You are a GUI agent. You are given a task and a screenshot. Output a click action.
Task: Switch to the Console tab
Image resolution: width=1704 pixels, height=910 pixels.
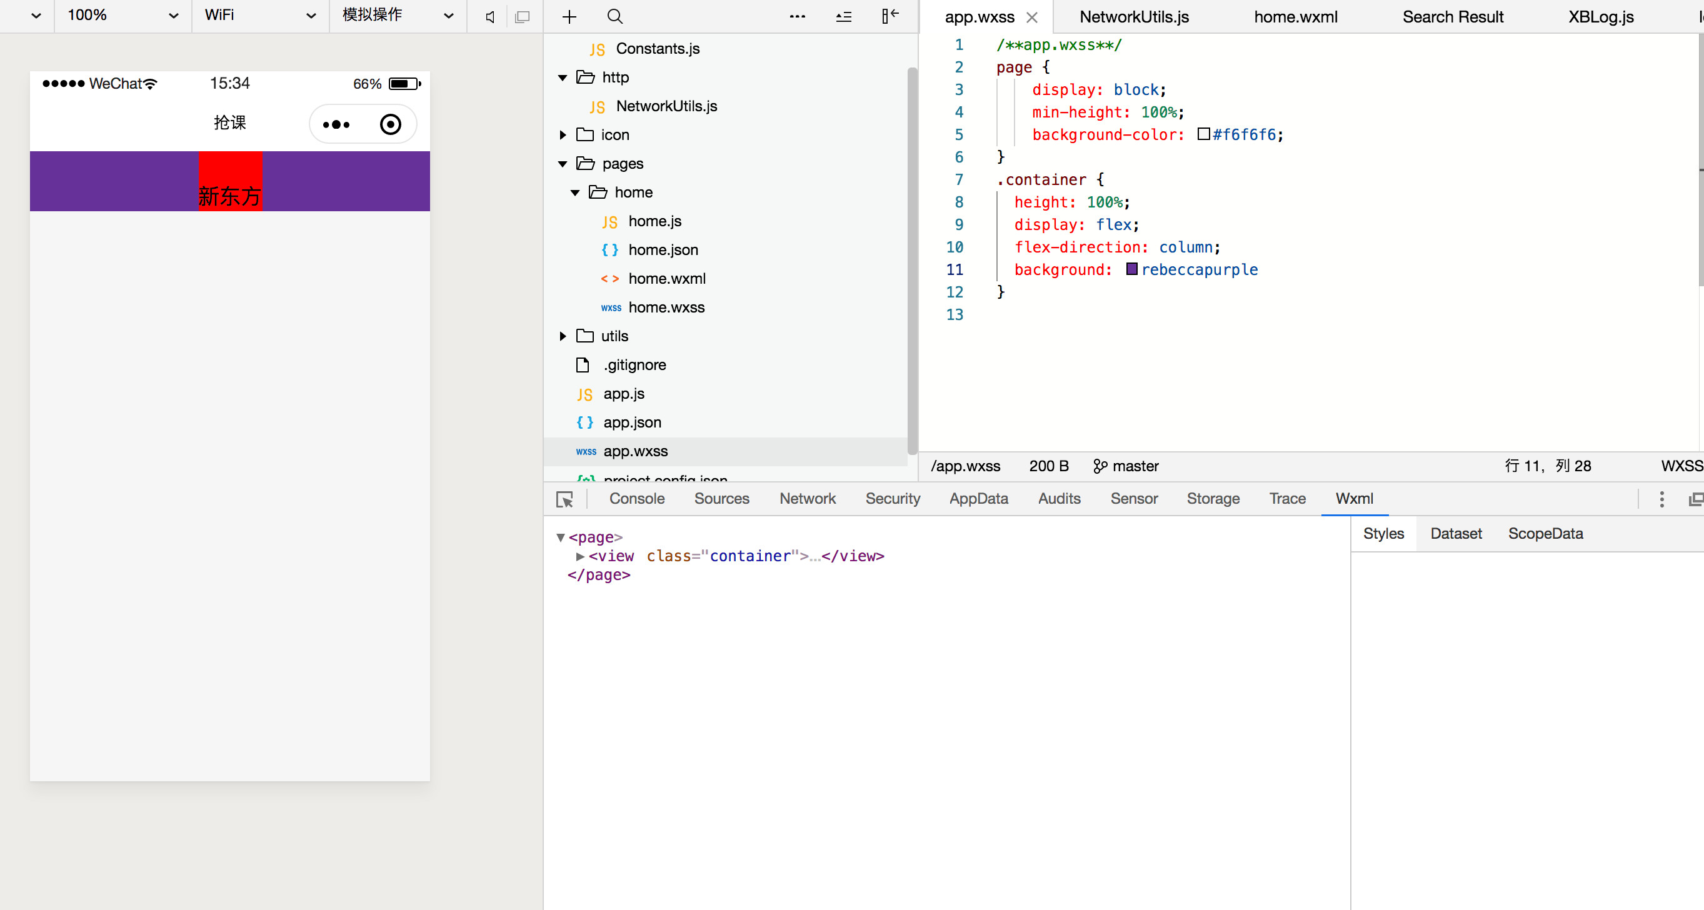pos(636,499)
